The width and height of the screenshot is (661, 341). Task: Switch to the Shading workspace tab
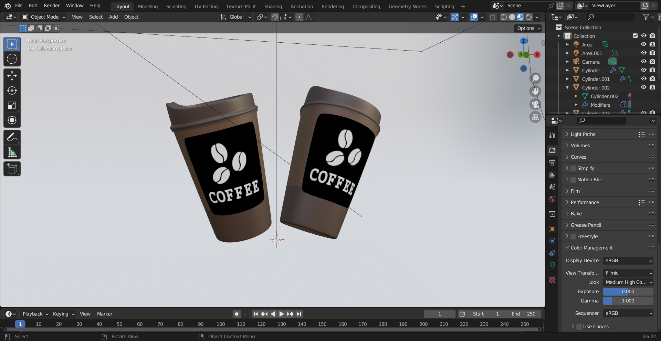(x=273, y=6)
